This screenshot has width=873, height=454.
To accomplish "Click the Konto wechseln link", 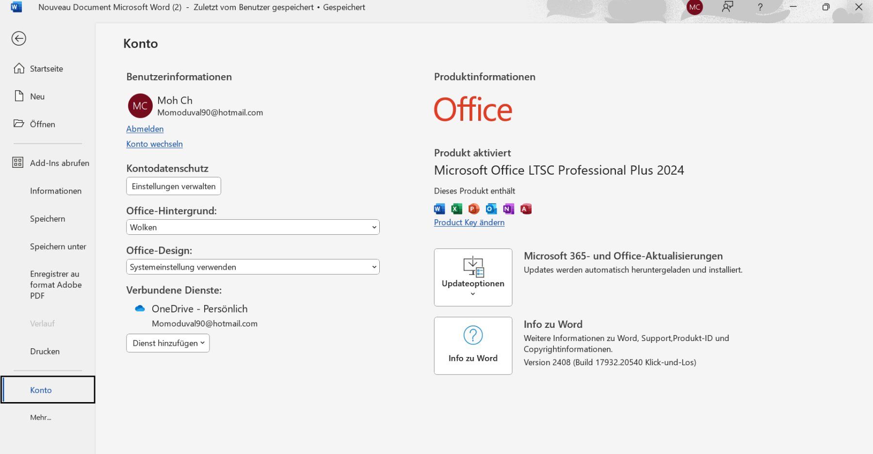I will (x=154, y=144).
